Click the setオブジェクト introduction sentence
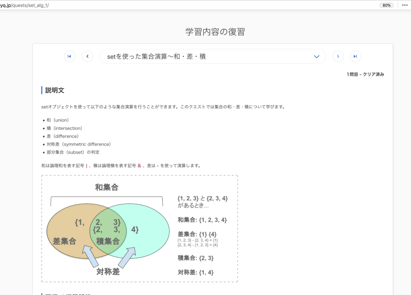 [x=163, y=107]
